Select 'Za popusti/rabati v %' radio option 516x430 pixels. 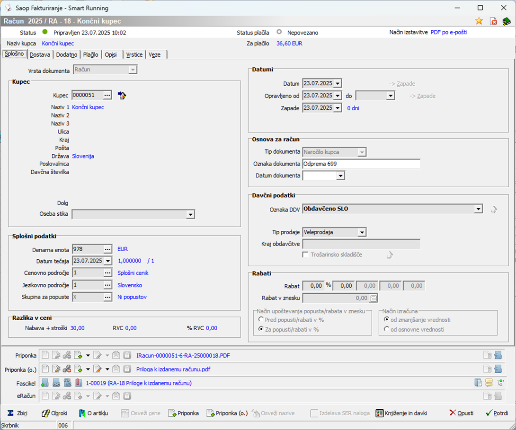[x=261, y=329]
